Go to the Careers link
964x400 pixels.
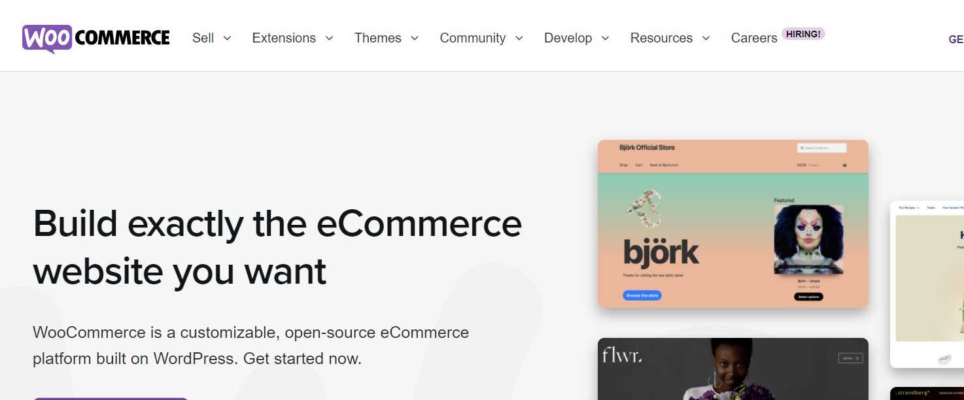(754, 38)
